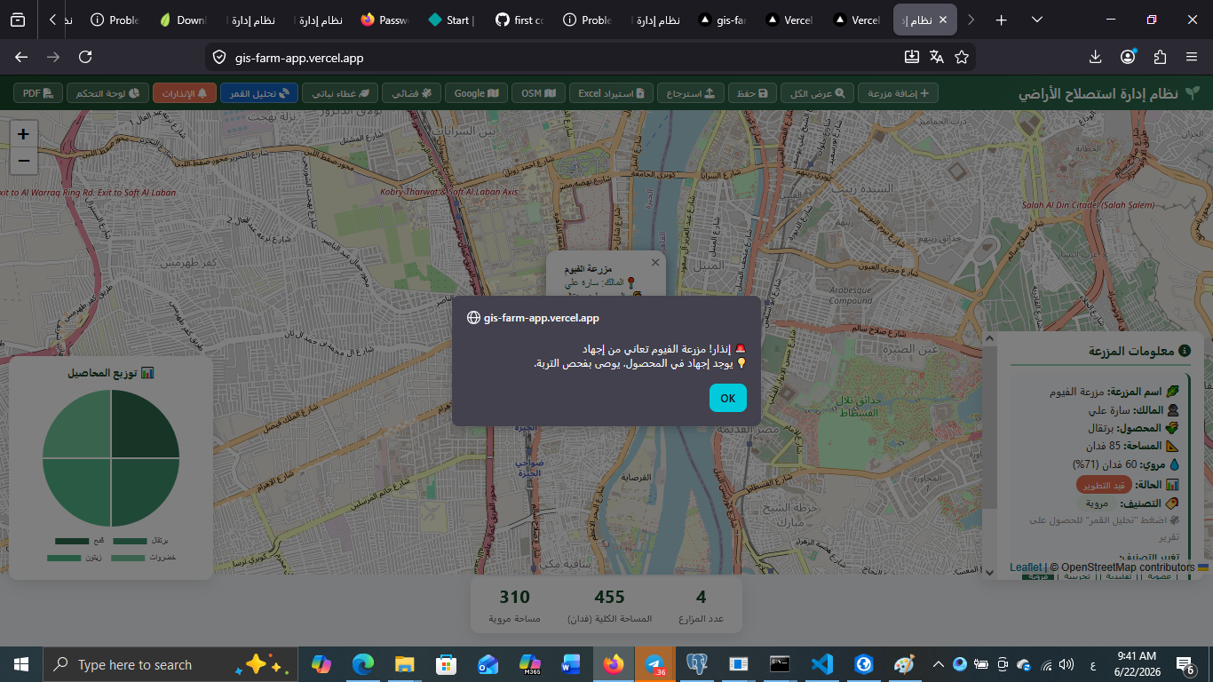This screenshot has height=682, width=1213.
Task: Click the استيراد Excel import button
Action: 613,93
